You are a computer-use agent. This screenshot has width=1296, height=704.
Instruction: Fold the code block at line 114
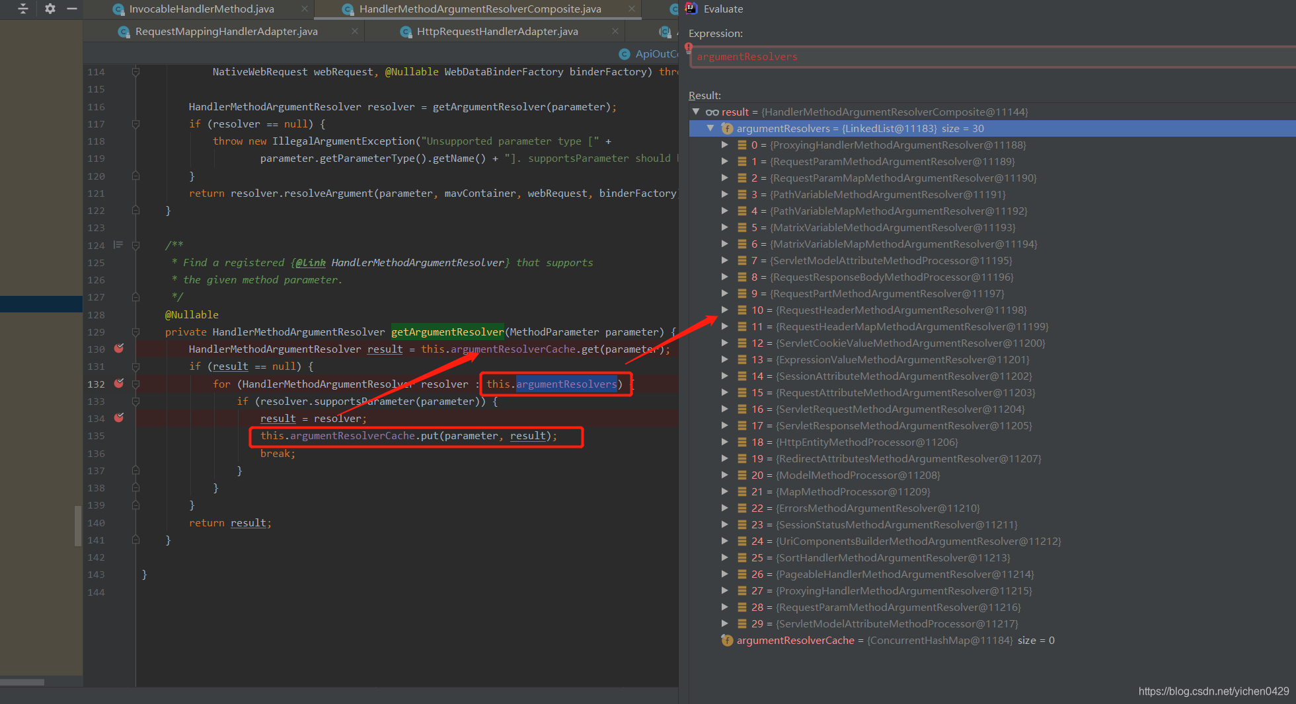click(135, 71)
